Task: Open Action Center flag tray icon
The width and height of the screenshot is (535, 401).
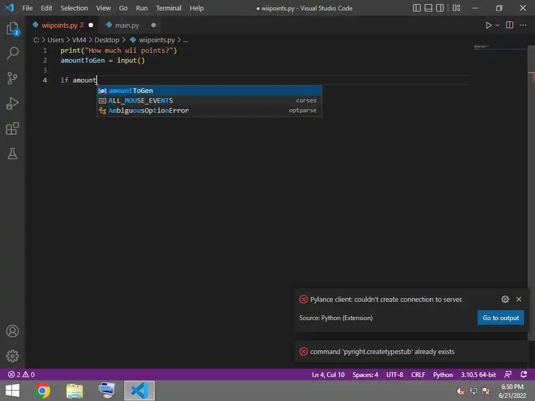Action: pyautogui.click(x=486, y=391)
